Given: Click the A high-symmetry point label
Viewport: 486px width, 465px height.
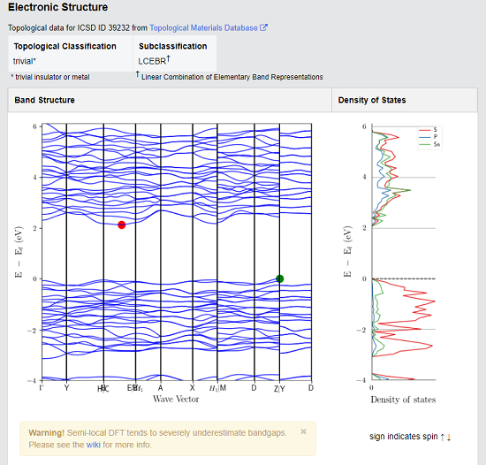Looking at the screenshot, I should coord(160,388).
